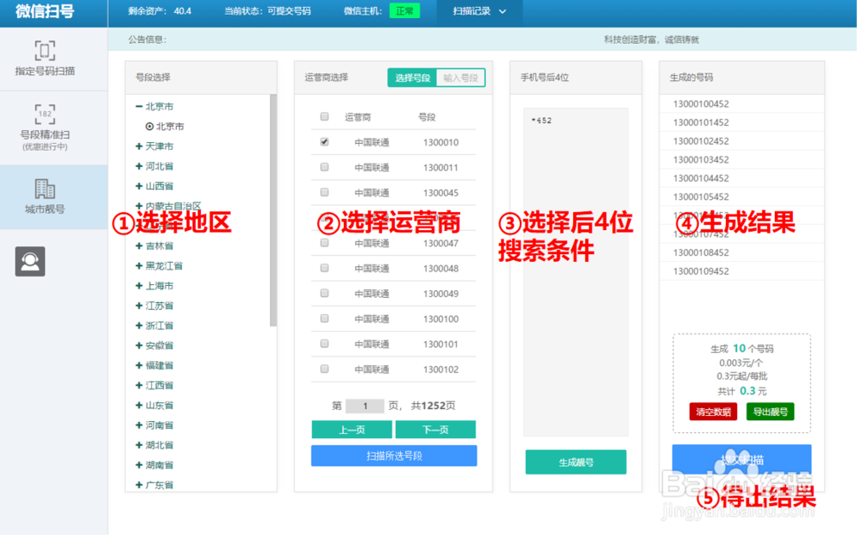
Task: Uncheck the selected 1300010 checkbox
Action: [x=325, y=142]
